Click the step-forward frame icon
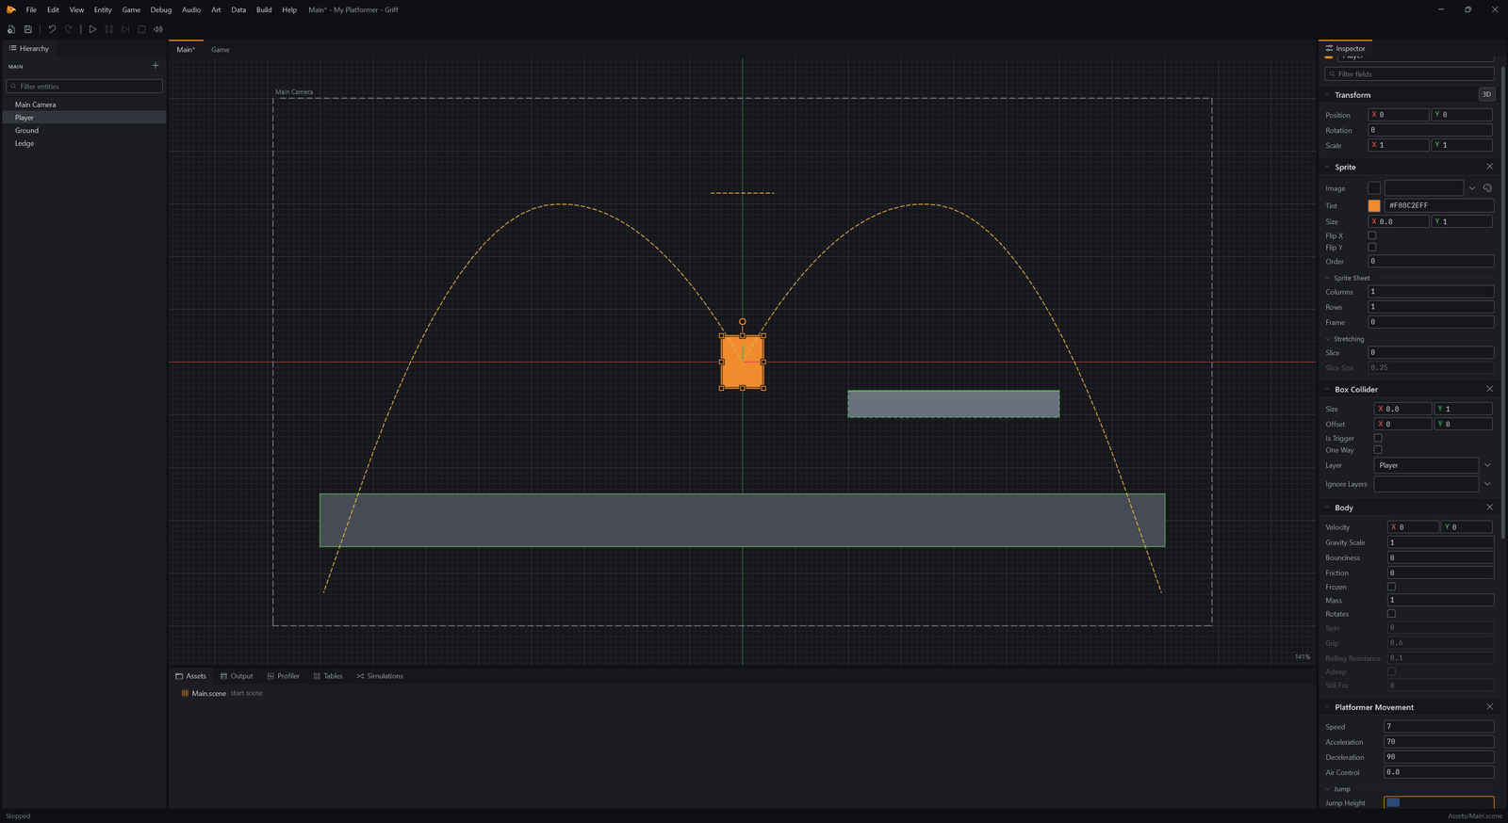 click(125, 29)
